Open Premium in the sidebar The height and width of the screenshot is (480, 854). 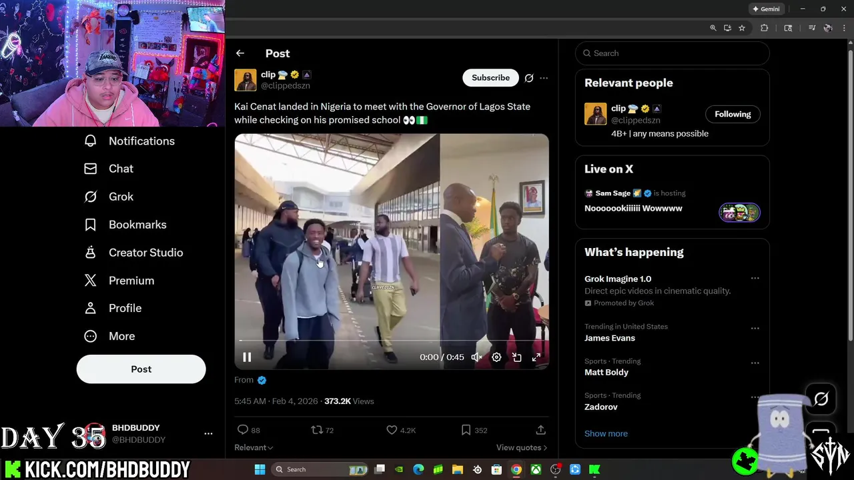tap(120, 281)
